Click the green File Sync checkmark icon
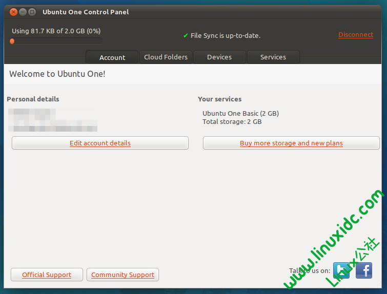 pos(186,35)
